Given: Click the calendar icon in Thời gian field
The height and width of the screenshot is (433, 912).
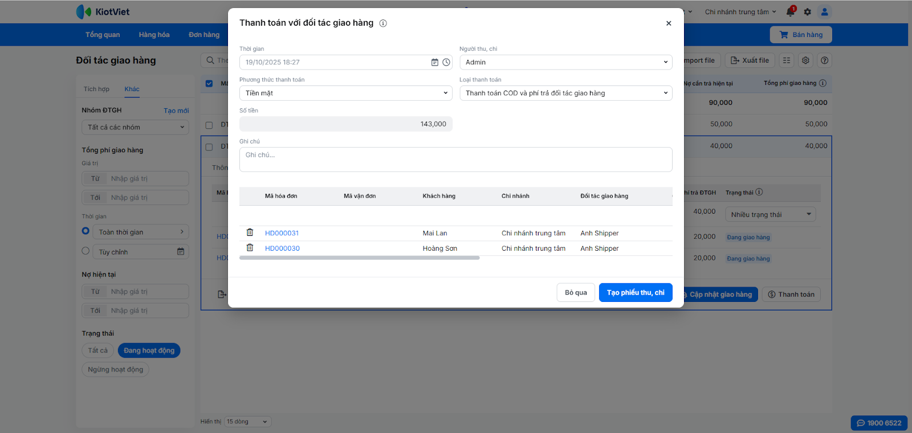Looking at the screenshot, I should [435, 62].
